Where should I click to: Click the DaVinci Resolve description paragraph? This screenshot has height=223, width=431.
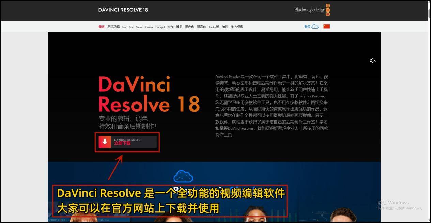click(x=272, y=106)
